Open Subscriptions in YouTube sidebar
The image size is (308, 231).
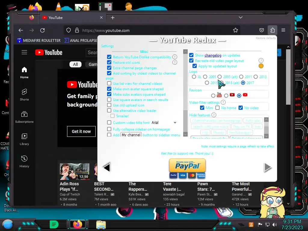(x=24, y=117)
